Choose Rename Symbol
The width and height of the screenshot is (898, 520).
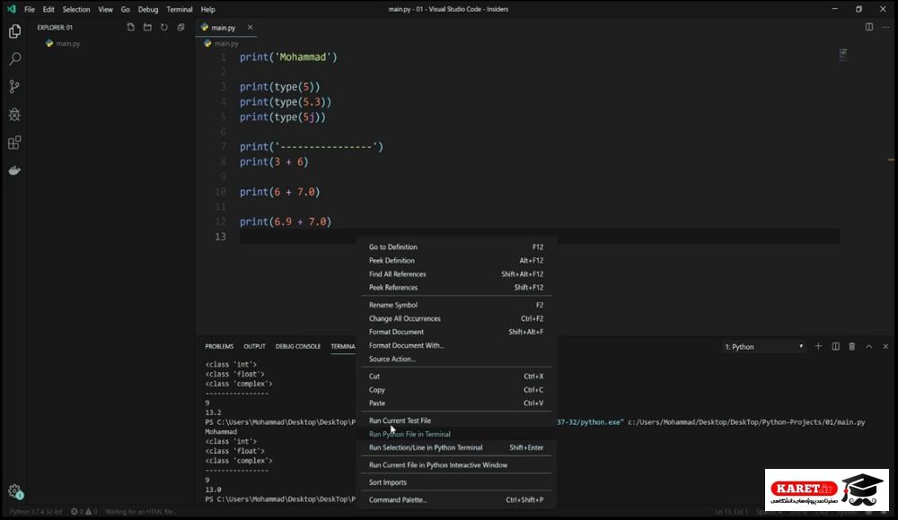tap(456, 305)
